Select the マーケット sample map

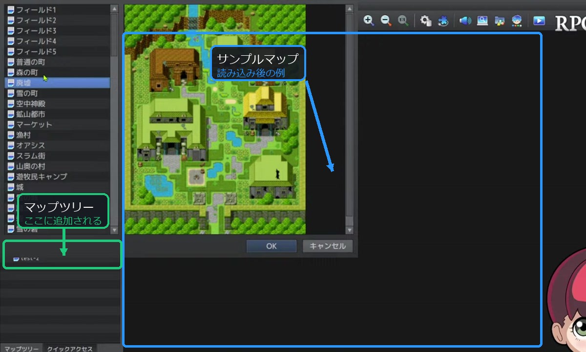(57, 125)
